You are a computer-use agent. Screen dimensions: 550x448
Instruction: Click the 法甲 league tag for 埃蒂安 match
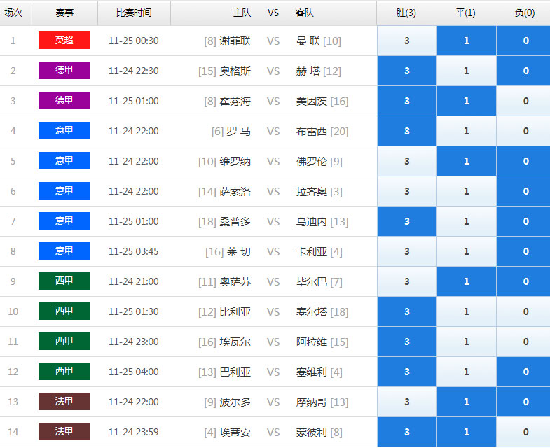pos(64,431)
